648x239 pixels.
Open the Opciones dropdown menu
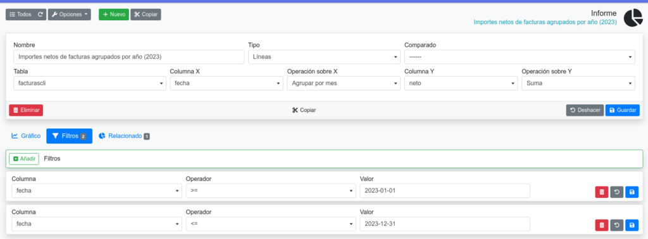tap(70, 15)
